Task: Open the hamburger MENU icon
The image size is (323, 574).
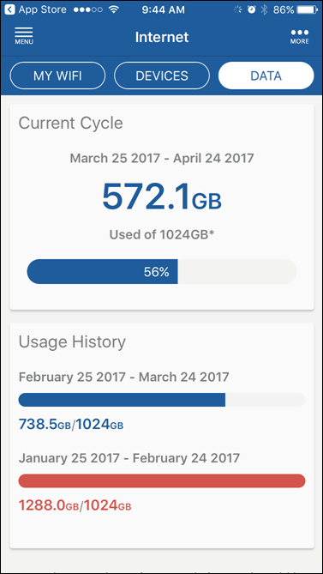Action: point(24,36)
